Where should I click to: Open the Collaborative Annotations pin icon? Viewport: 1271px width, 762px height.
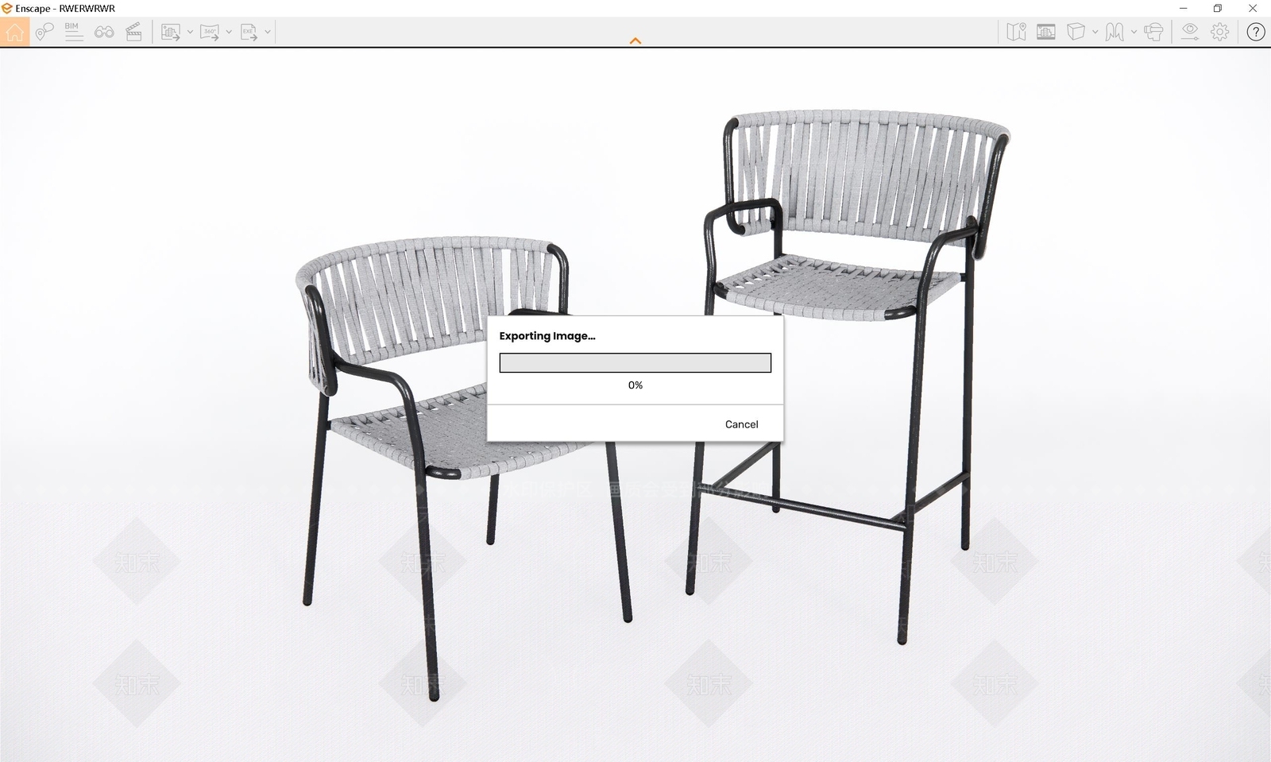click(44, 32)
